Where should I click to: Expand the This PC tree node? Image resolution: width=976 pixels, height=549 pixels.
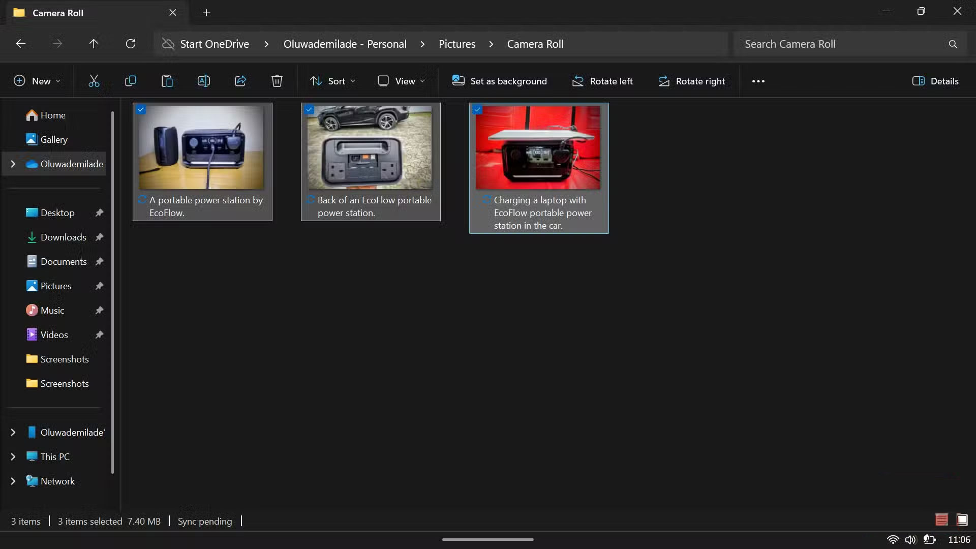[13, 456]
